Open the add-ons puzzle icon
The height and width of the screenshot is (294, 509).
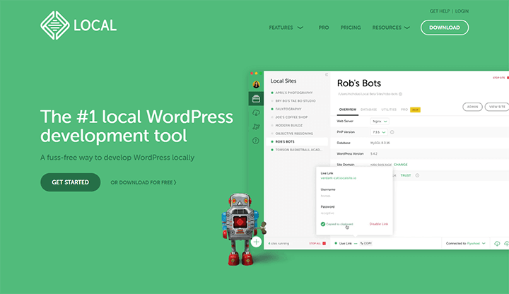pyautogui.click(x=256, y=127)
